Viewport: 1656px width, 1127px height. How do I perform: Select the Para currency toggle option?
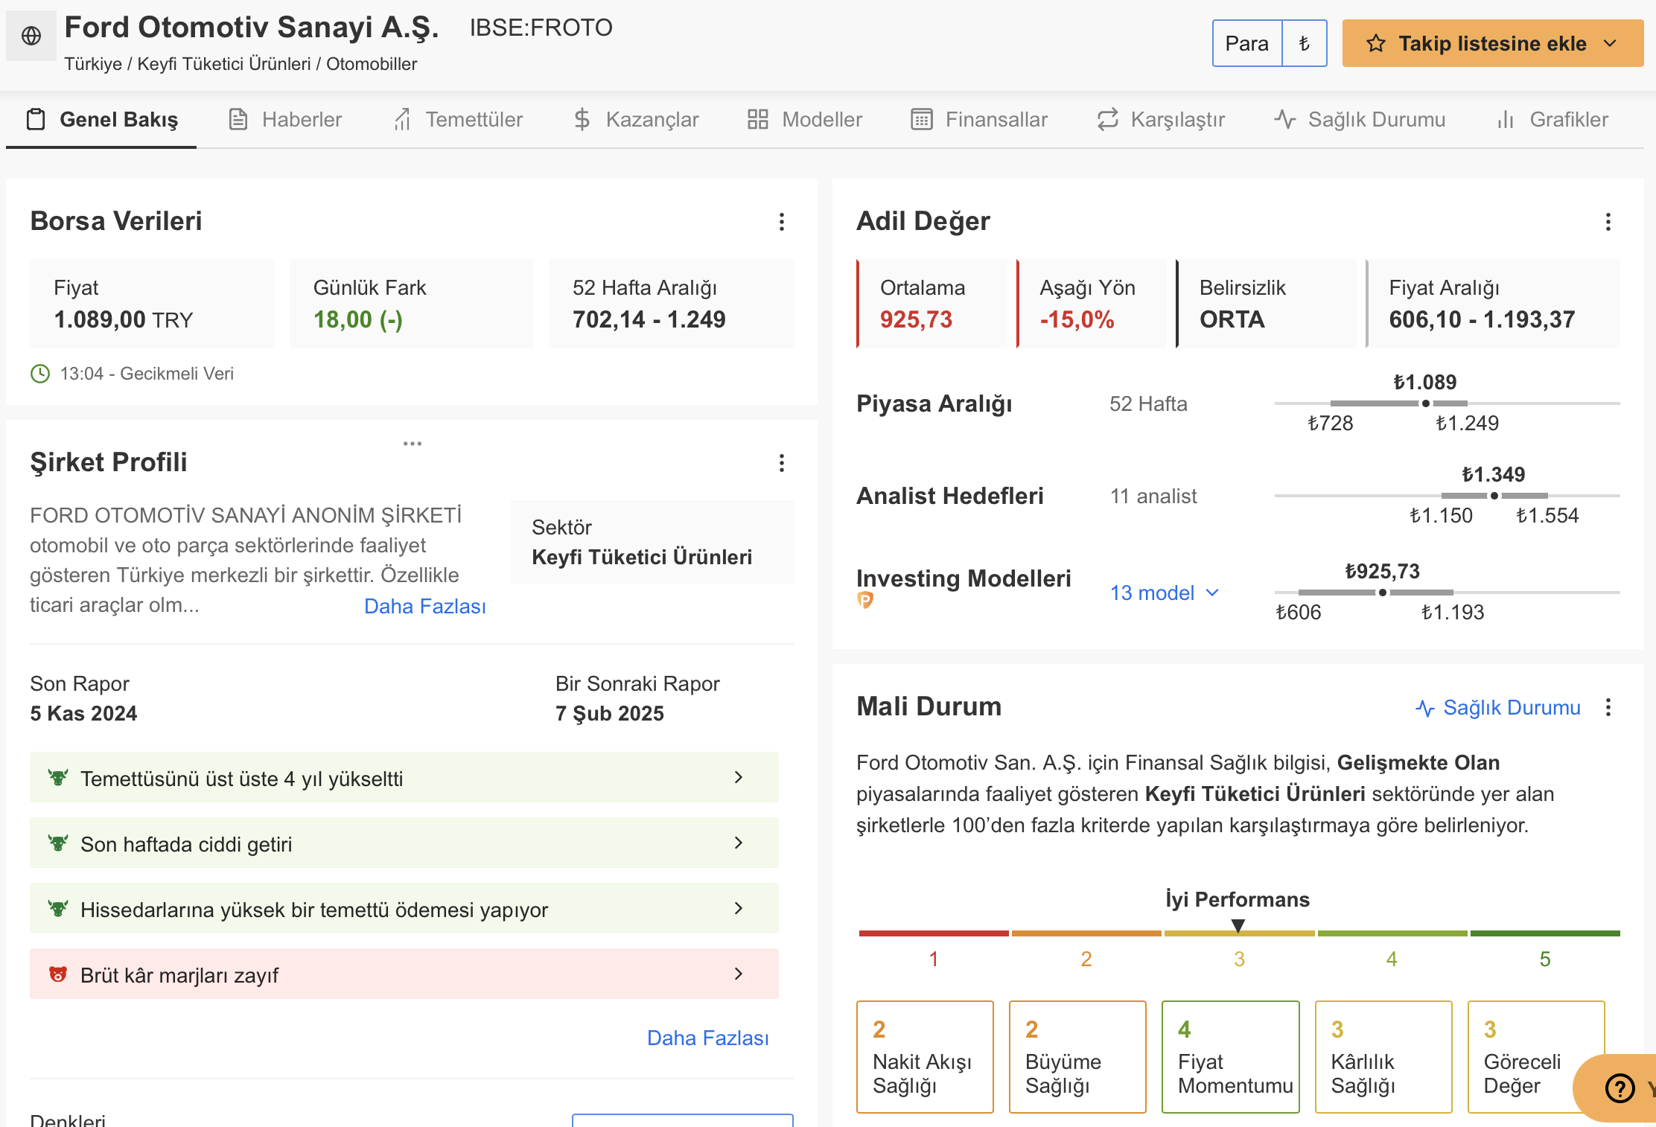[x=1247, y=44]
